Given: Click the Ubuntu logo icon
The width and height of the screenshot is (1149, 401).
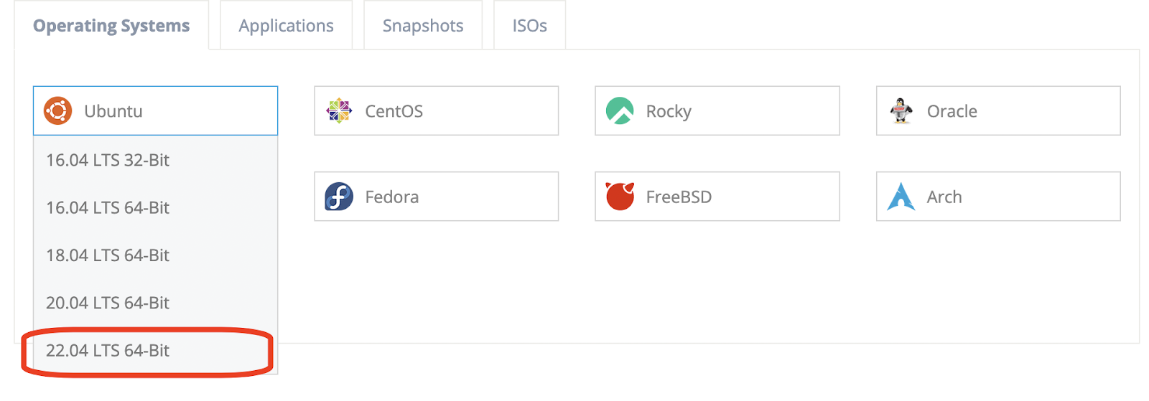Looking at the screenshot, I should [57, 111].
